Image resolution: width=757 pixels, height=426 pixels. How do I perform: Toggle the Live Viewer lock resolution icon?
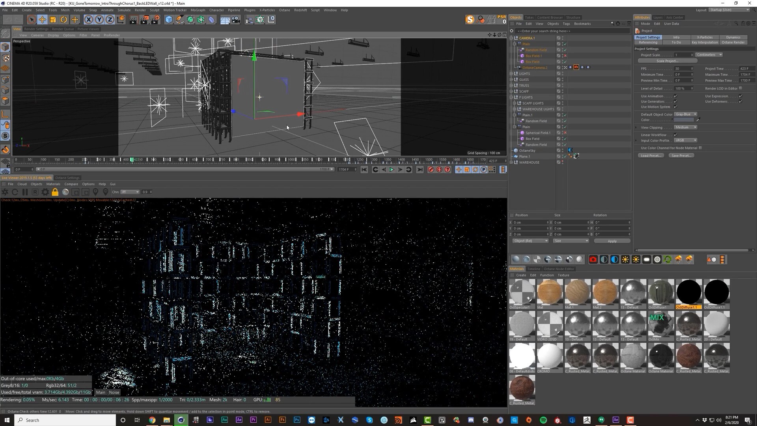[55, 192]
